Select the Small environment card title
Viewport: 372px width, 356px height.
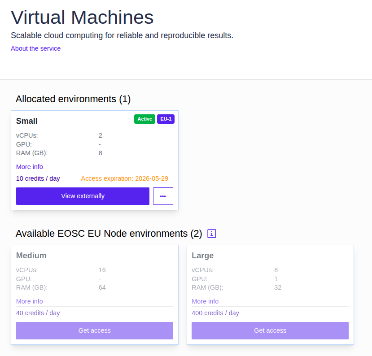tap(27, 121)
